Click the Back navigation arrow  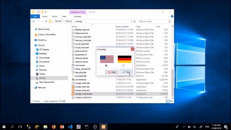coord(34,21)
